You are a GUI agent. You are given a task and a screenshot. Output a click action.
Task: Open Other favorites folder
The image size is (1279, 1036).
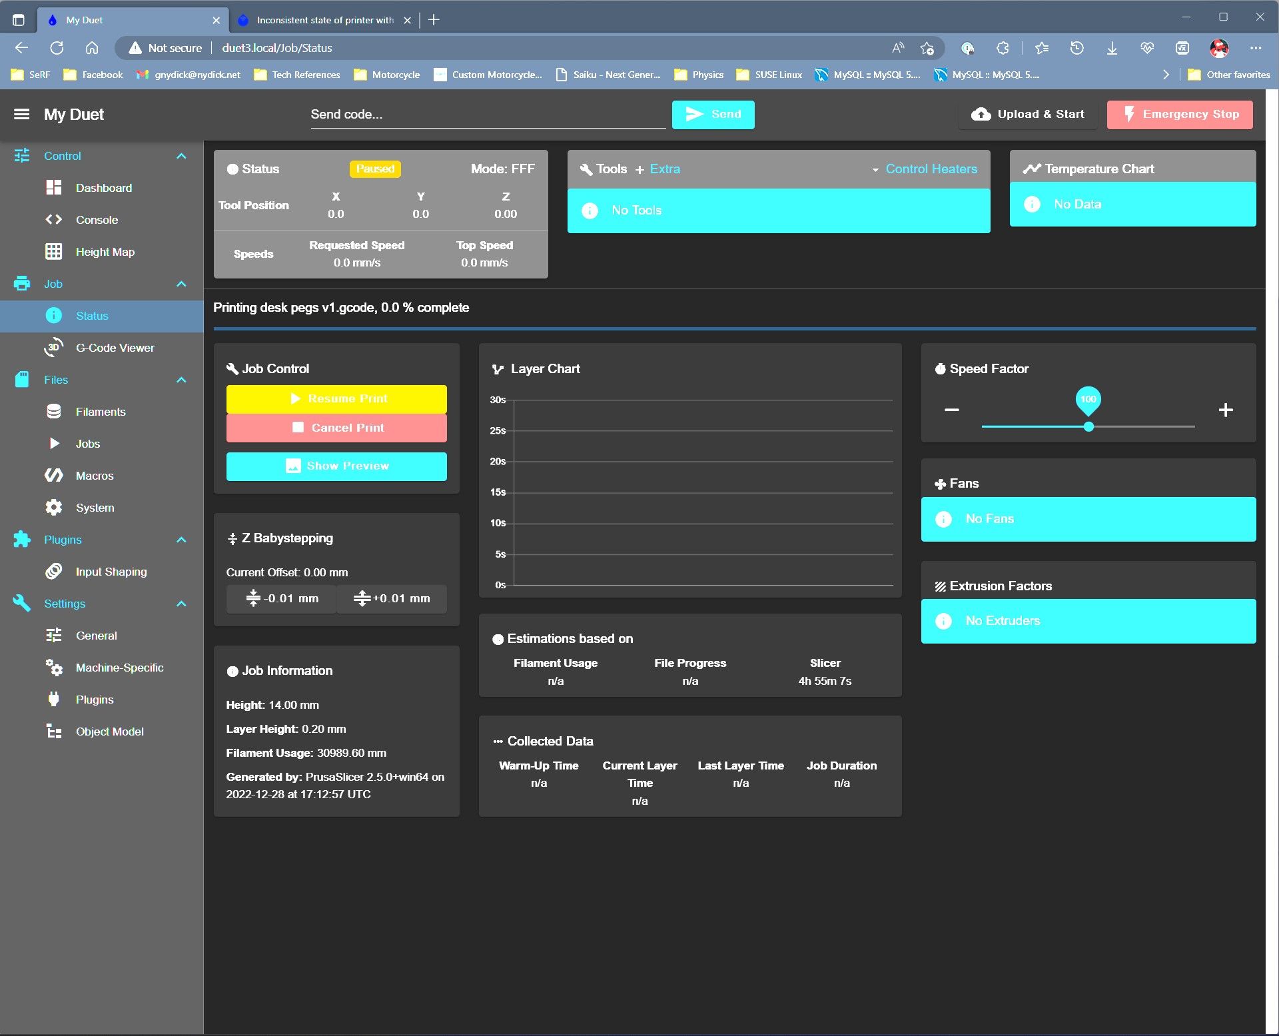point(1229,75)
